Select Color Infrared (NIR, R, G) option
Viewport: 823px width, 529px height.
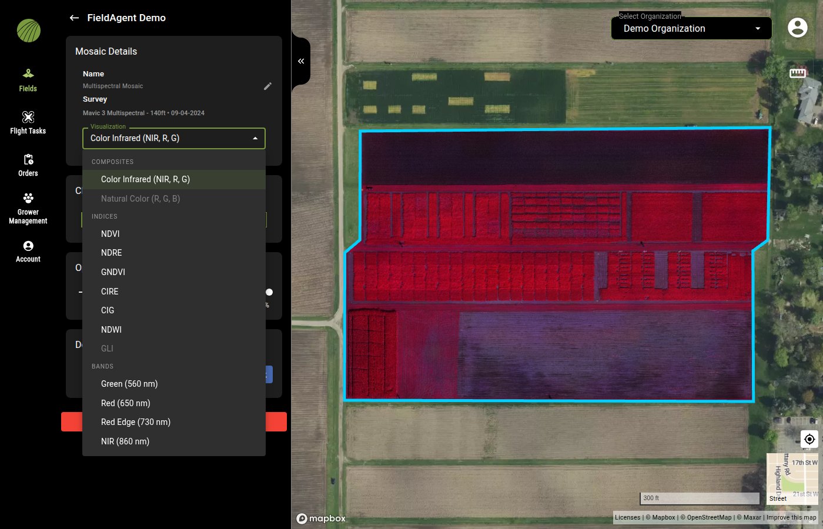click(x=174, y=179)
